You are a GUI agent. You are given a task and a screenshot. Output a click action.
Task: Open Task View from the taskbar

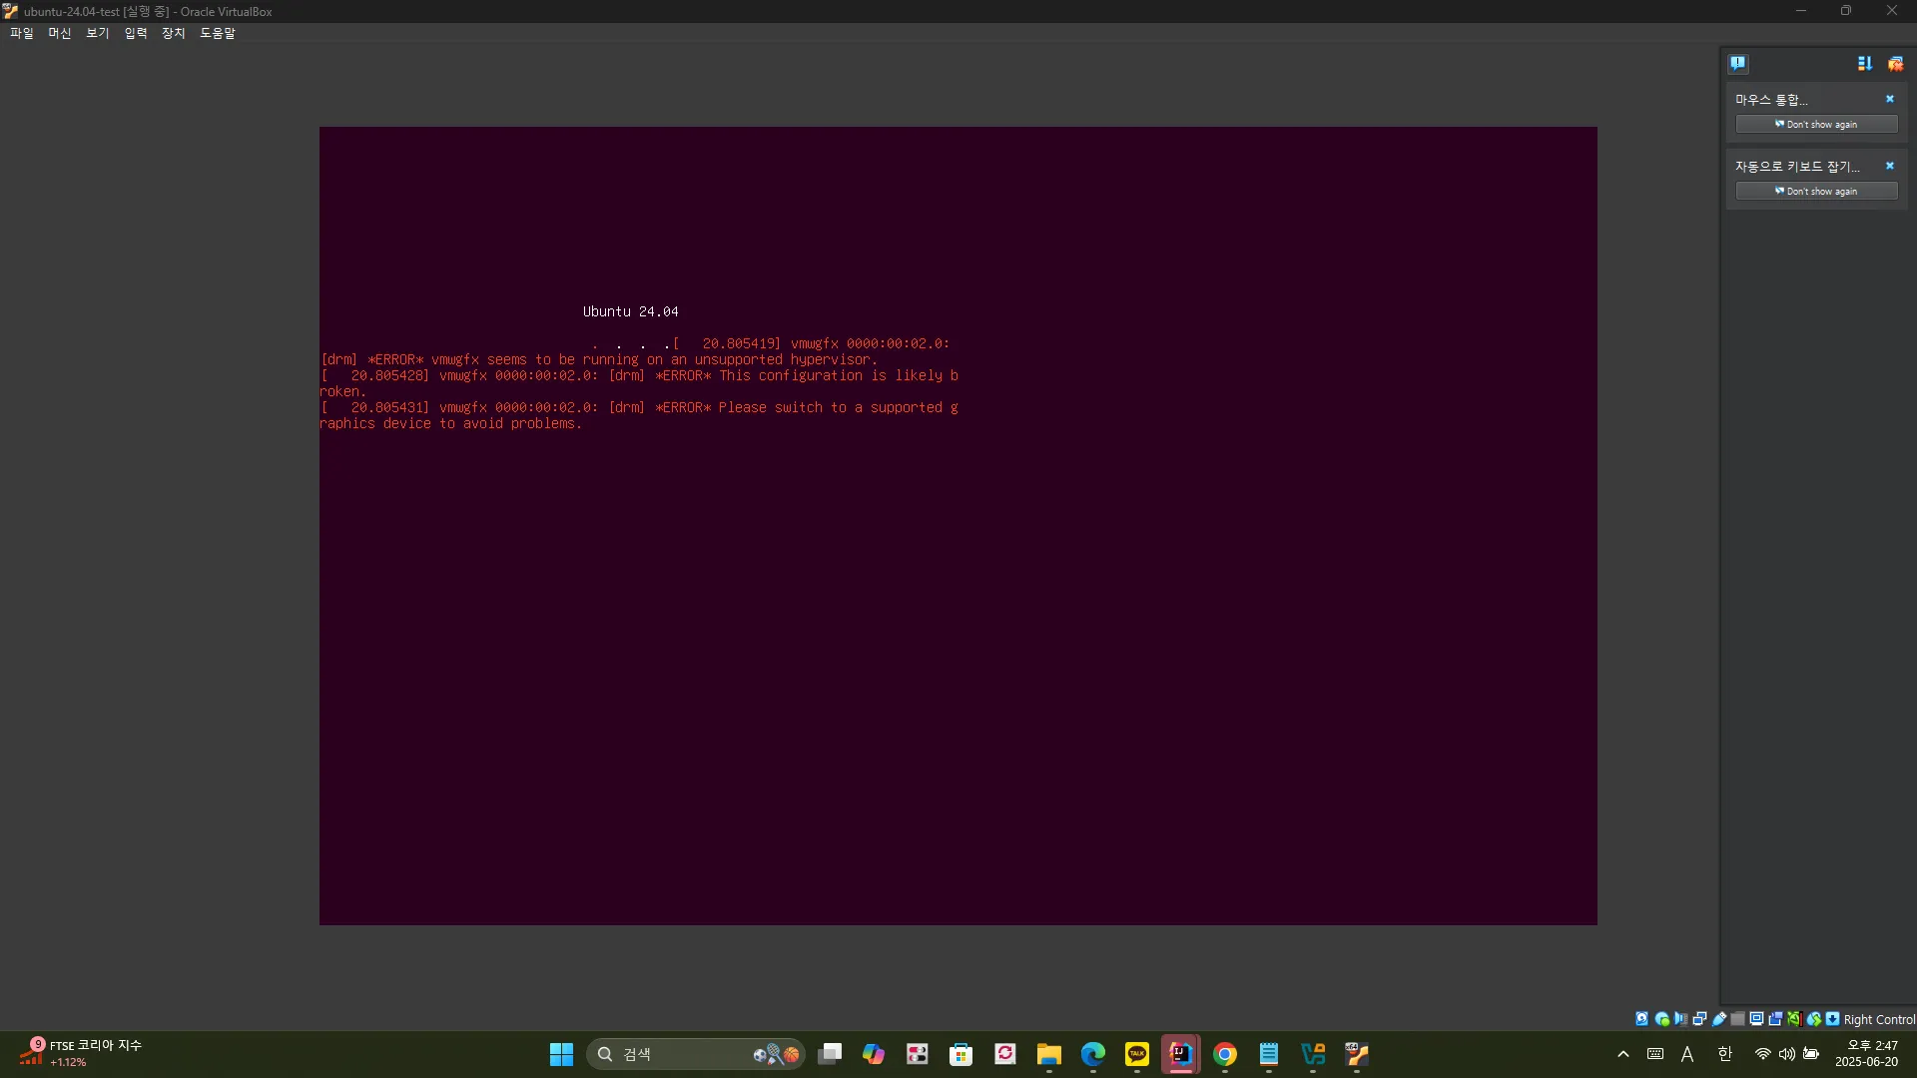coord(830,1054)
